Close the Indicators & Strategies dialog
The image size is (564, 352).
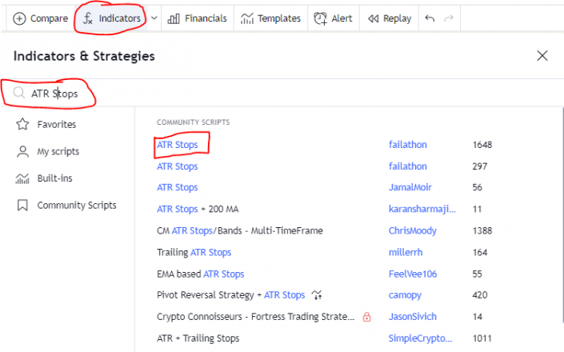tap(542, 56)
